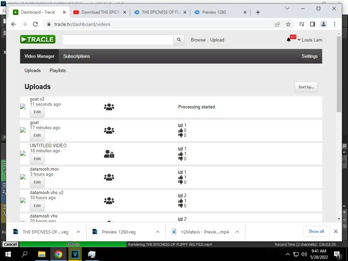Reload the page with the refresh icon
The width and height of the screenshot is (348, 261).
35,24
